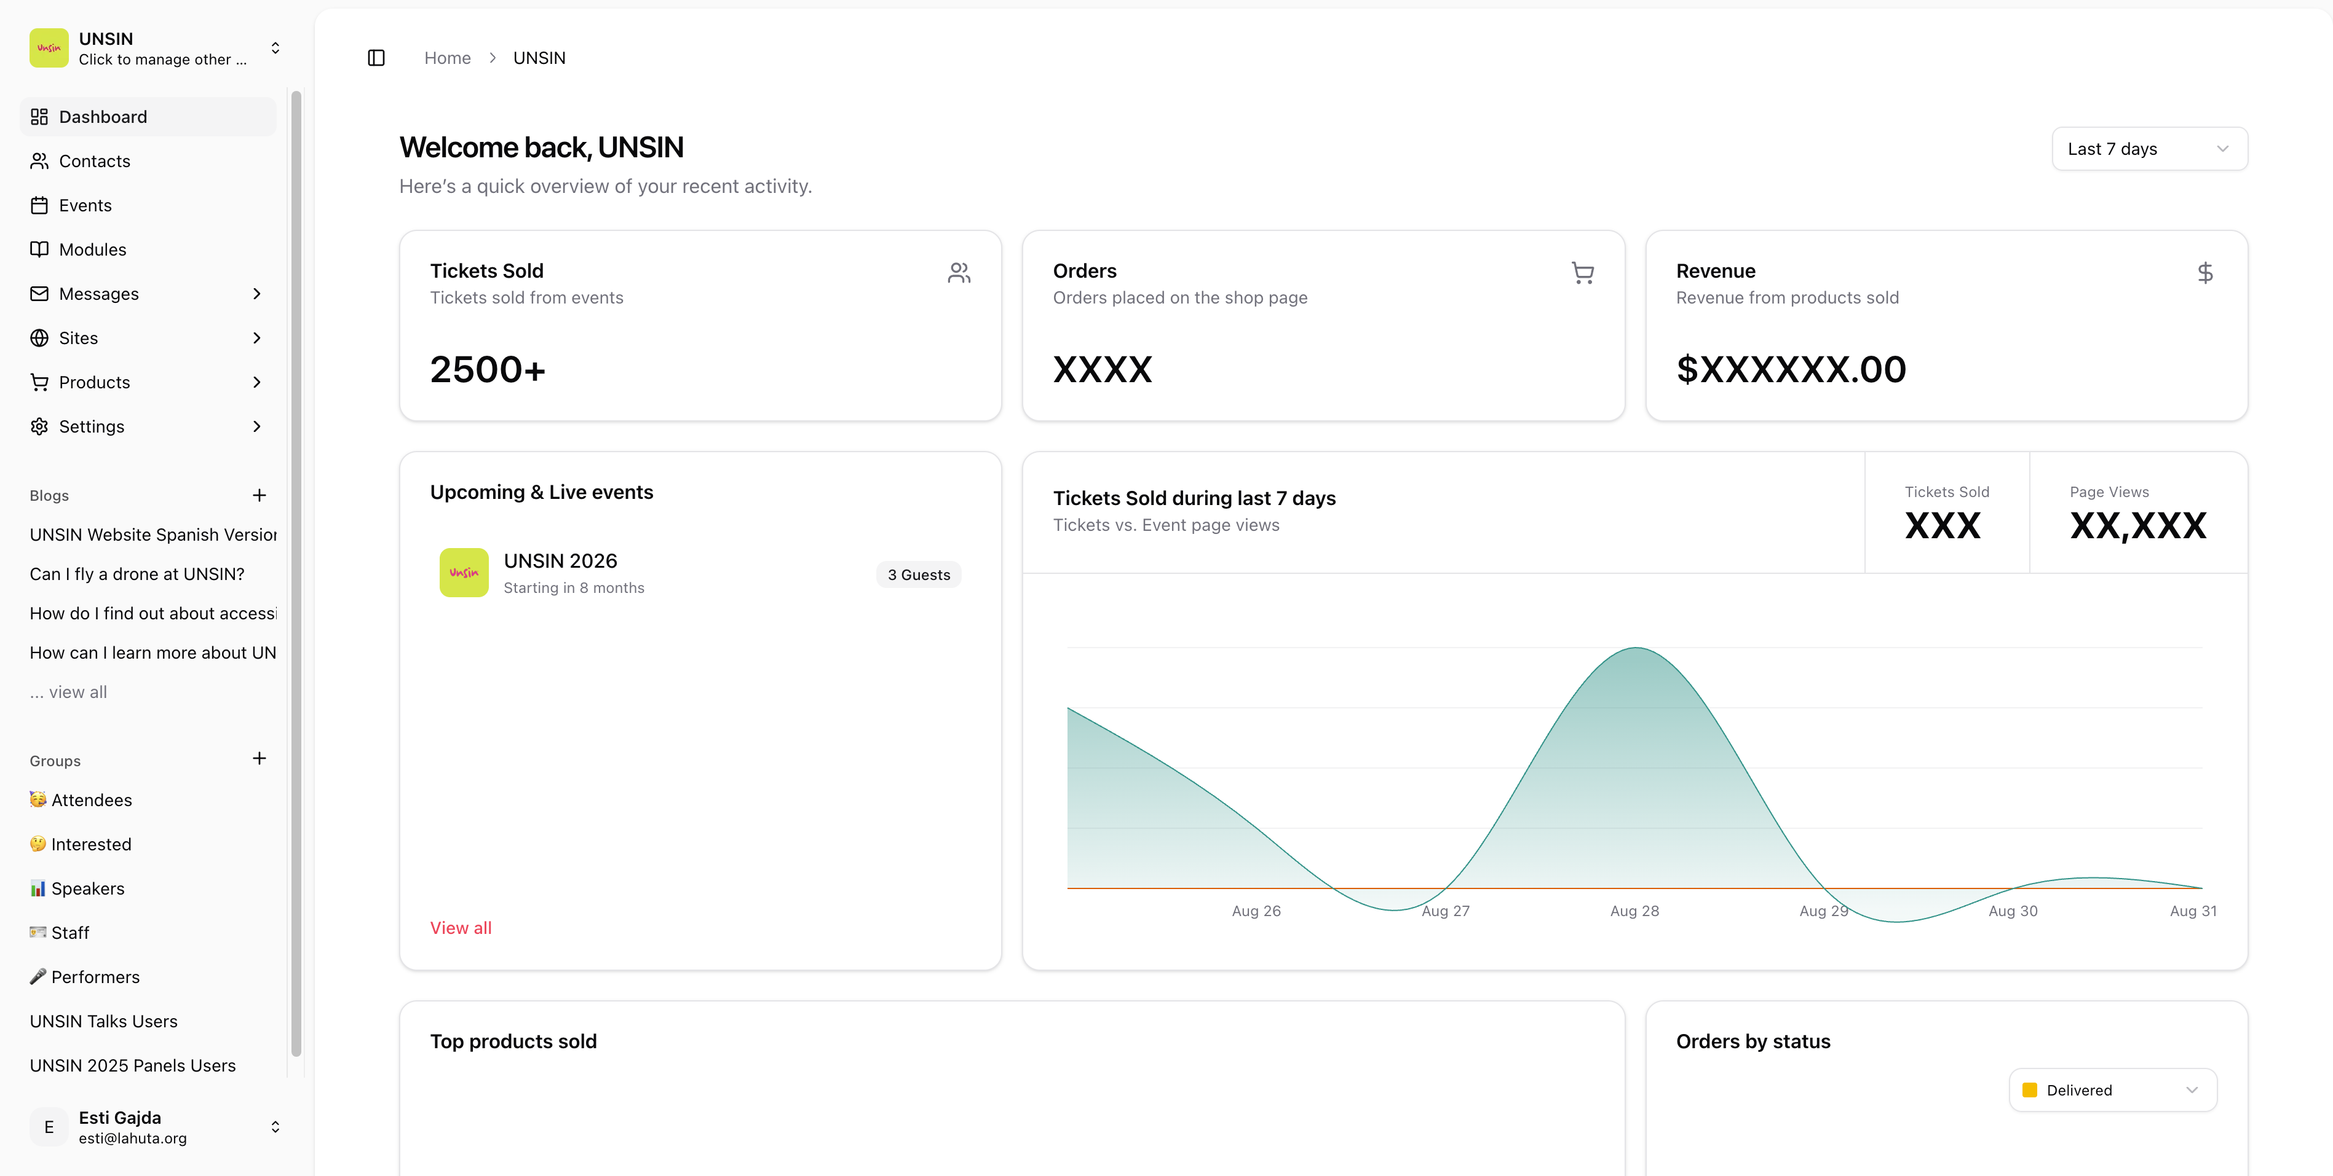
Task: Add a new blog with plus icon
Action: (x=259, y=495)
